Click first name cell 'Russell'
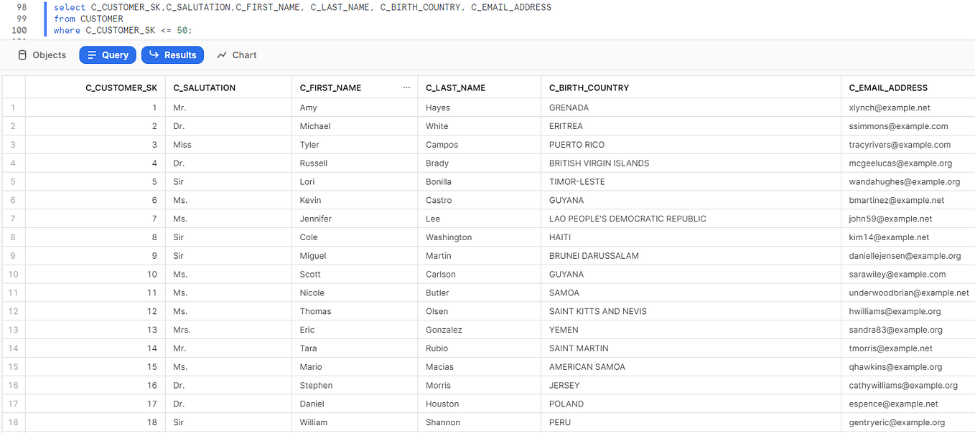 click(x=313, y=163)
